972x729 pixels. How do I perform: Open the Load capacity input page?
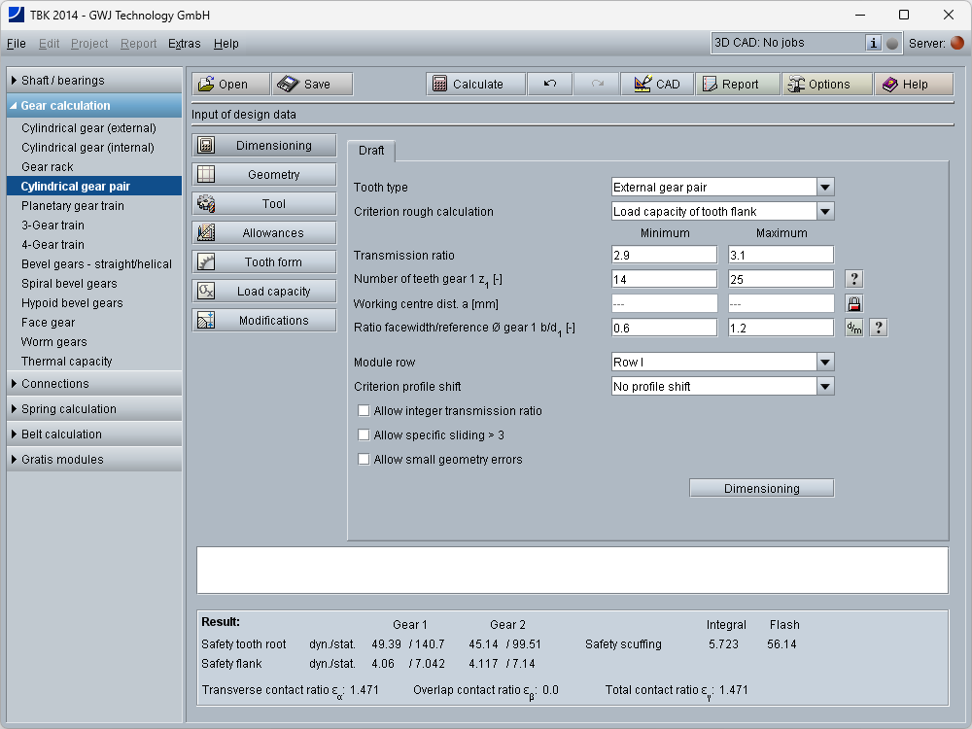coord(264,292)
